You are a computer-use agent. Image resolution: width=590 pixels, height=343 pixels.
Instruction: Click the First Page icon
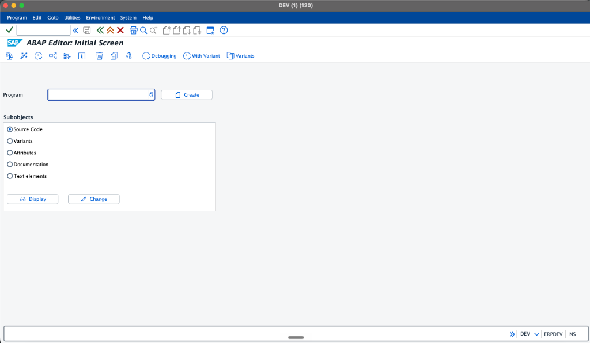pyautogui.click(x=167, y=31)
